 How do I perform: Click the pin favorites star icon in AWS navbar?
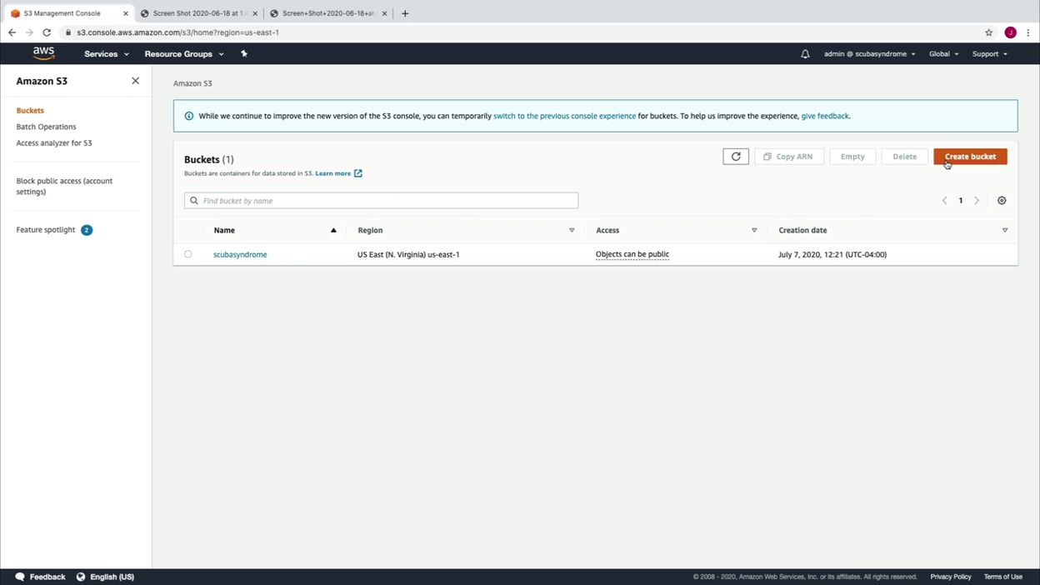244,53
